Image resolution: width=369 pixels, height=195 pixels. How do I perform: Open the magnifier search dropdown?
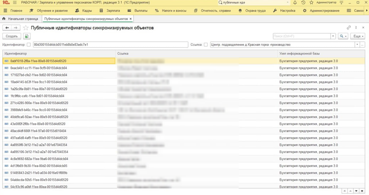coord(343,36)
